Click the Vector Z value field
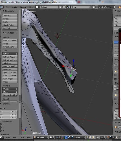This screenshot has height=141, width=121. (8, 118)
